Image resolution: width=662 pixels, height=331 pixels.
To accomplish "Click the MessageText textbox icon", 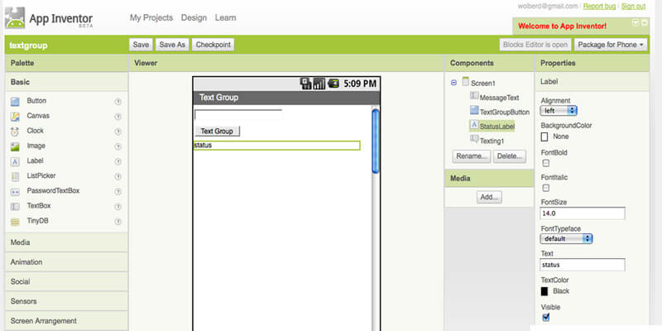I will click(474, 96).
